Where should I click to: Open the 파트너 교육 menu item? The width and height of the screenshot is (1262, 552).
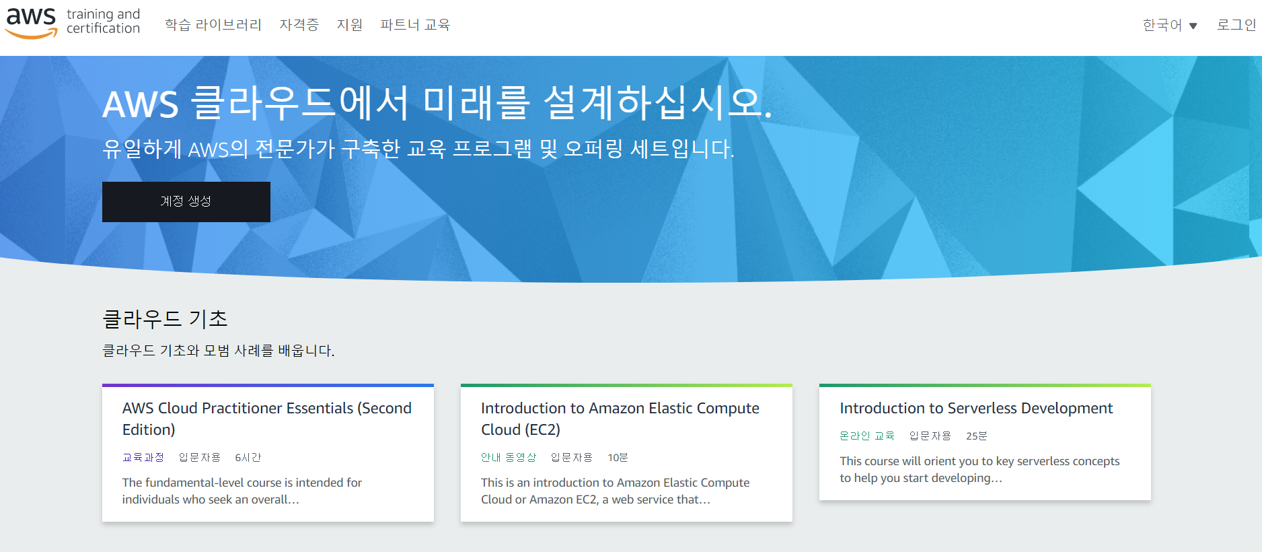click(x=415, y=25)
